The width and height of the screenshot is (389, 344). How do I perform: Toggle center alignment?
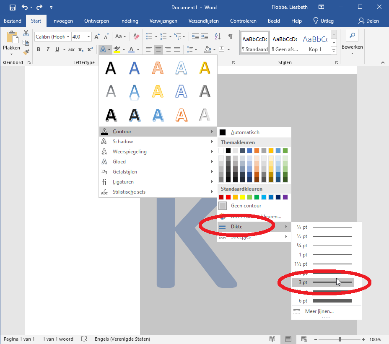pos(158,49)
